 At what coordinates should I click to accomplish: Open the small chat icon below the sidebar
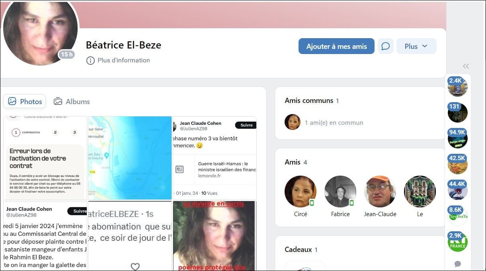[x=458, y=264]
